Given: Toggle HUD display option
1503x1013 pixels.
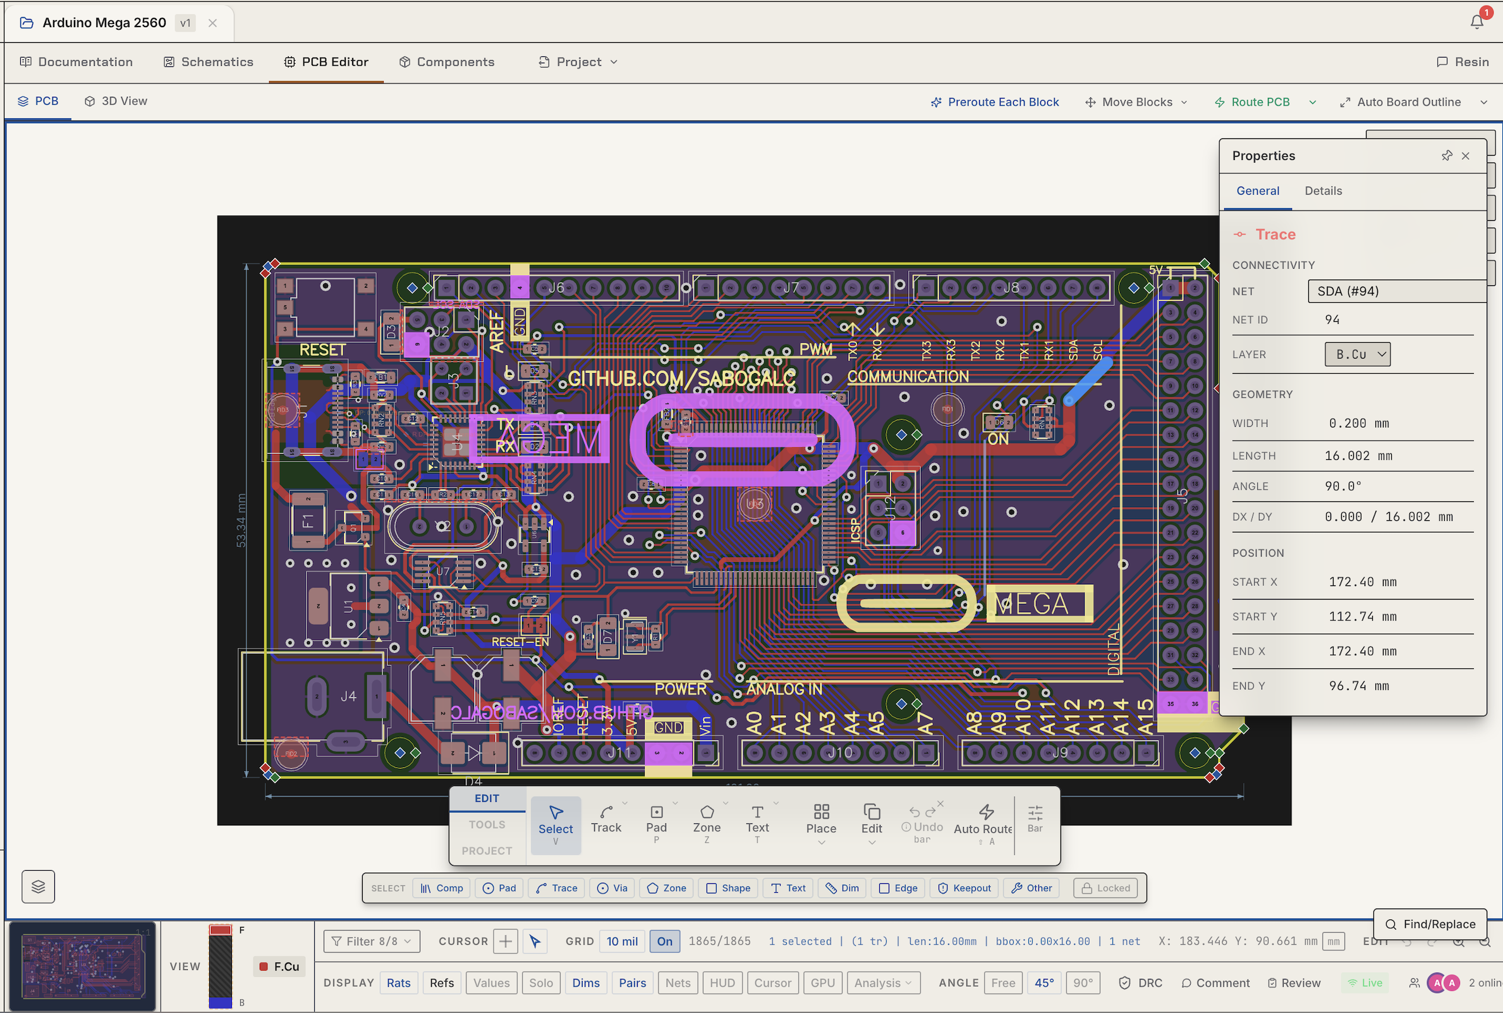Looking at the screenshot, I should 722,983.
